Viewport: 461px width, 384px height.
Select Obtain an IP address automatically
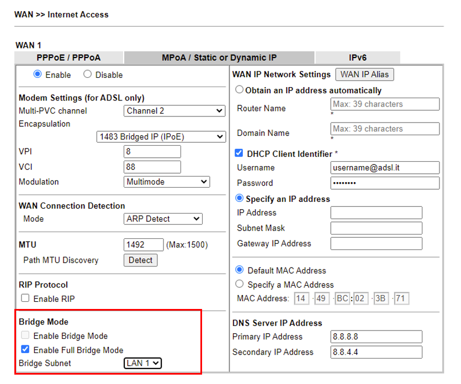point(239,89)
